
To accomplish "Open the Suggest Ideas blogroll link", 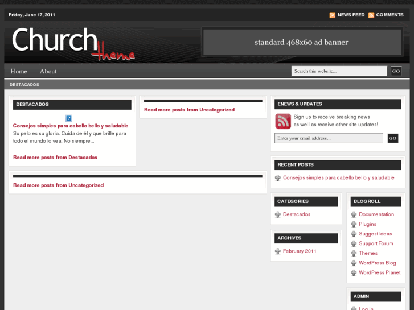I will click(375, 234).
